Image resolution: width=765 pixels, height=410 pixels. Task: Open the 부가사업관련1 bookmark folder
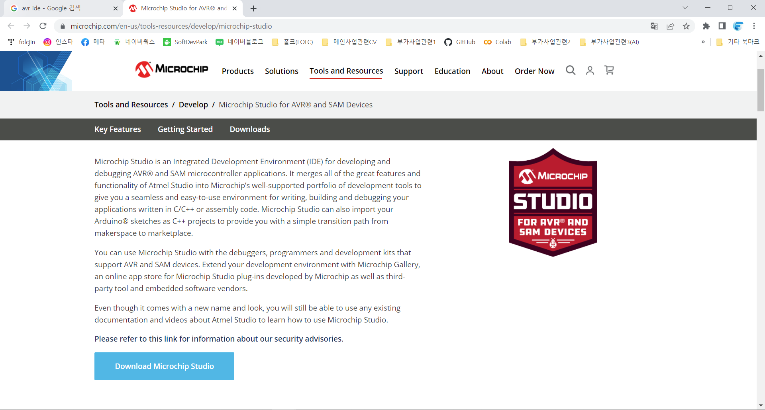411,42
